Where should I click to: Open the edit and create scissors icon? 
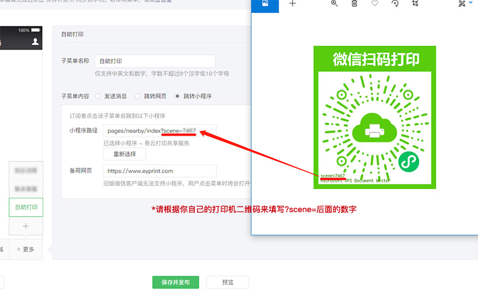click(461, 3)
